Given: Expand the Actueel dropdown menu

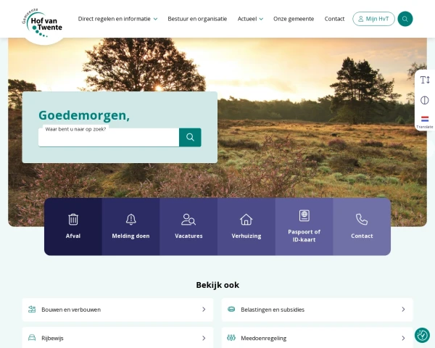Looking at the screenshot, I should [250, 19].
